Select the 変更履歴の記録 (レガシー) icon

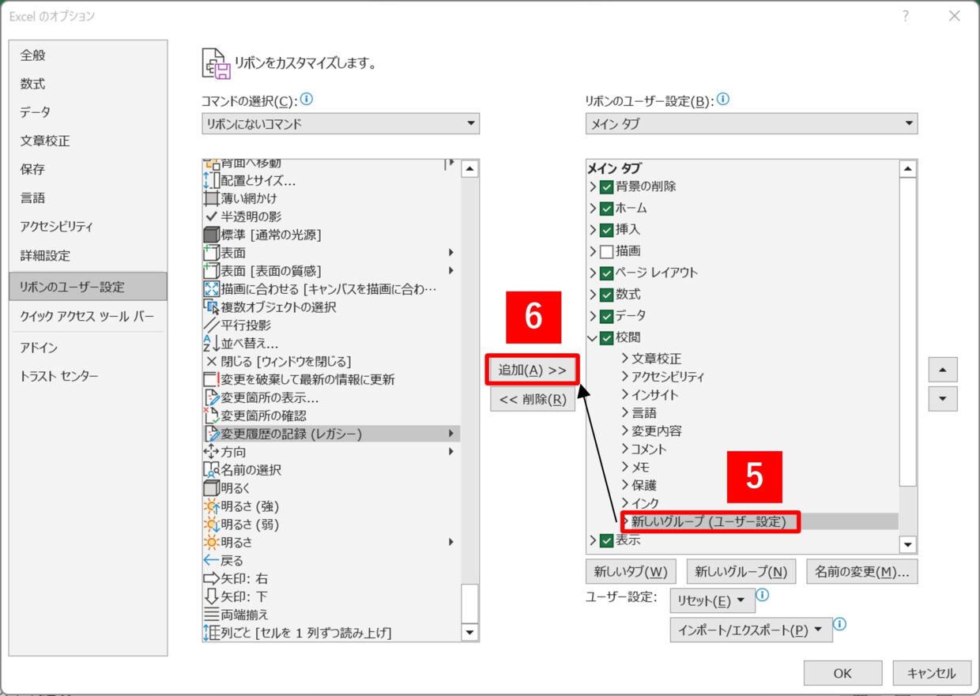[x=211, y=434]
